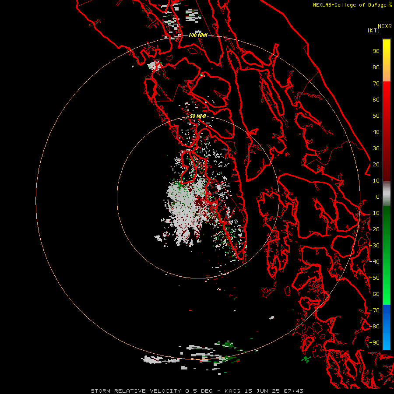394x394 pixels.
Task: Click the [KT] units label
Action: [373, 30]
